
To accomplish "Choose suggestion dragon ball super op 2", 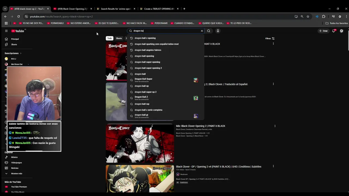I will tap(166, 92).
